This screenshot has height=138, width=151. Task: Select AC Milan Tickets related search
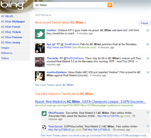coord(11,32)
